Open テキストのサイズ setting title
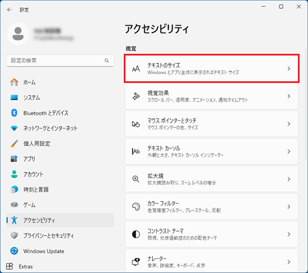This screenshot has width=308, height=273. (x=164, y=65)
